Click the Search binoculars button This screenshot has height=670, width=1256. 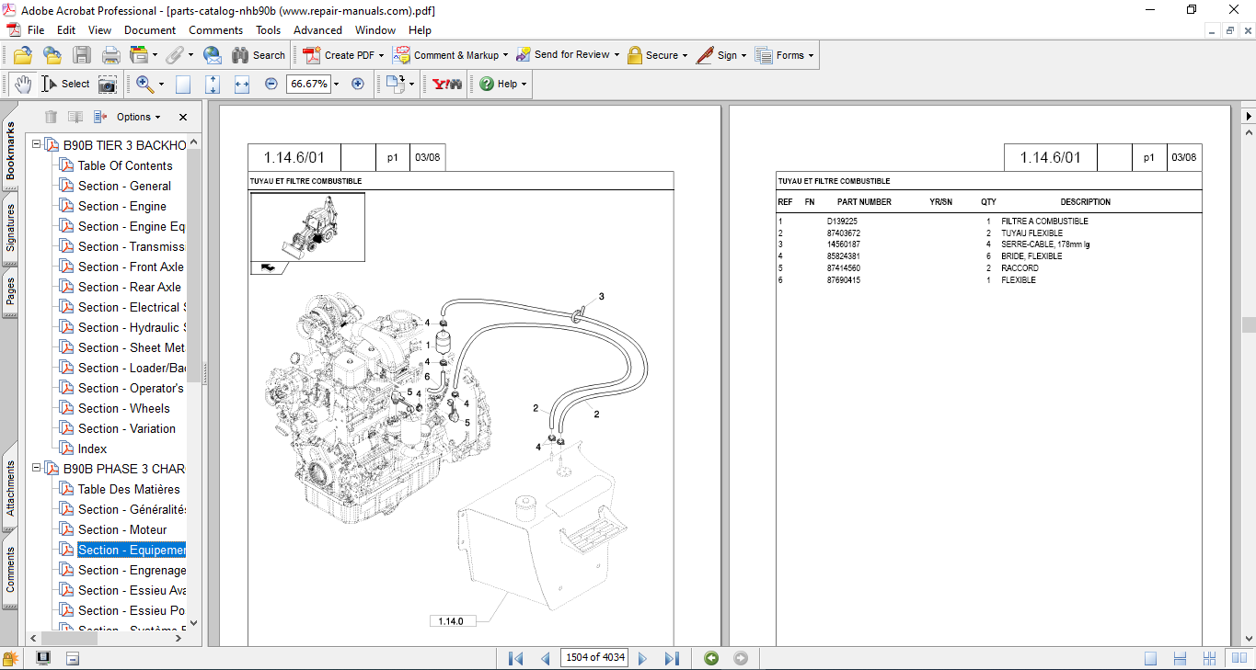259,55
